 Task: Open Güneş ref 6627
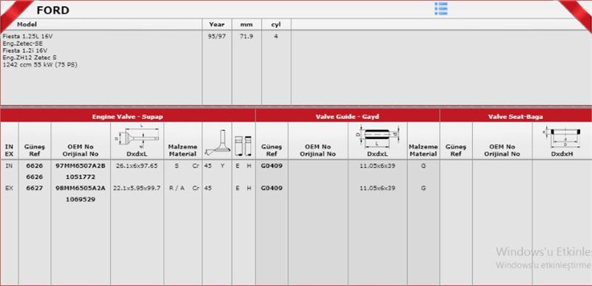(34, 188)
